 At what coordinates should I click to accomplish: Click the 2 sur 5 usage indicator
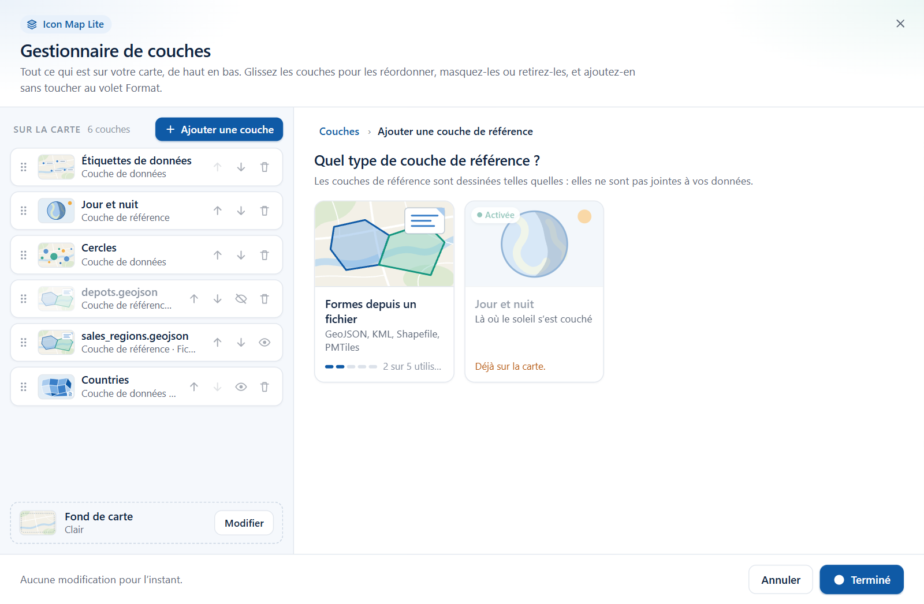tap(383, 366)
